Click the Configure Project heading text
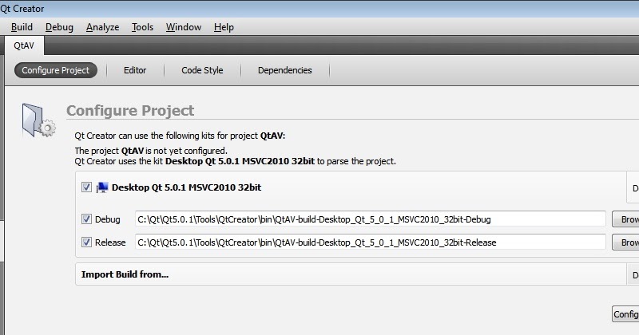 (x=130, y=110)
